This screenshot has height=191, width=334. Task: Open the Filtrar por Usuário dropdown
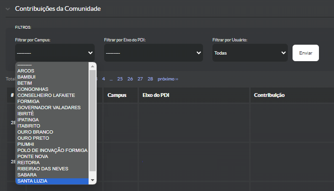pyautogui.click(x=250, y=53)
